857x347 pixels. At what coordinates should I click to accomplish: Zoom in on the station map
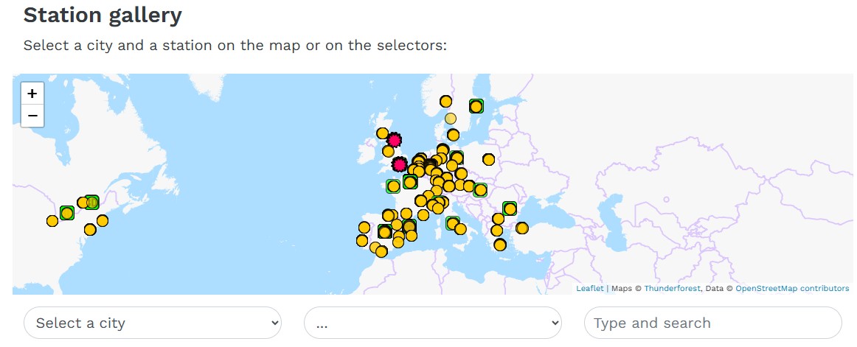pyautogui.click(x=32, y=94)
